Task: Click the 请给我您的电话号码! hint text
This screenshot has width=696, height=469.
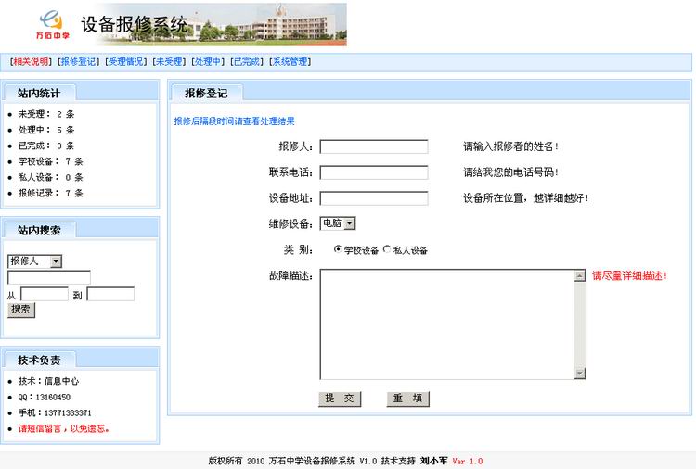Action: pos(511,172)
